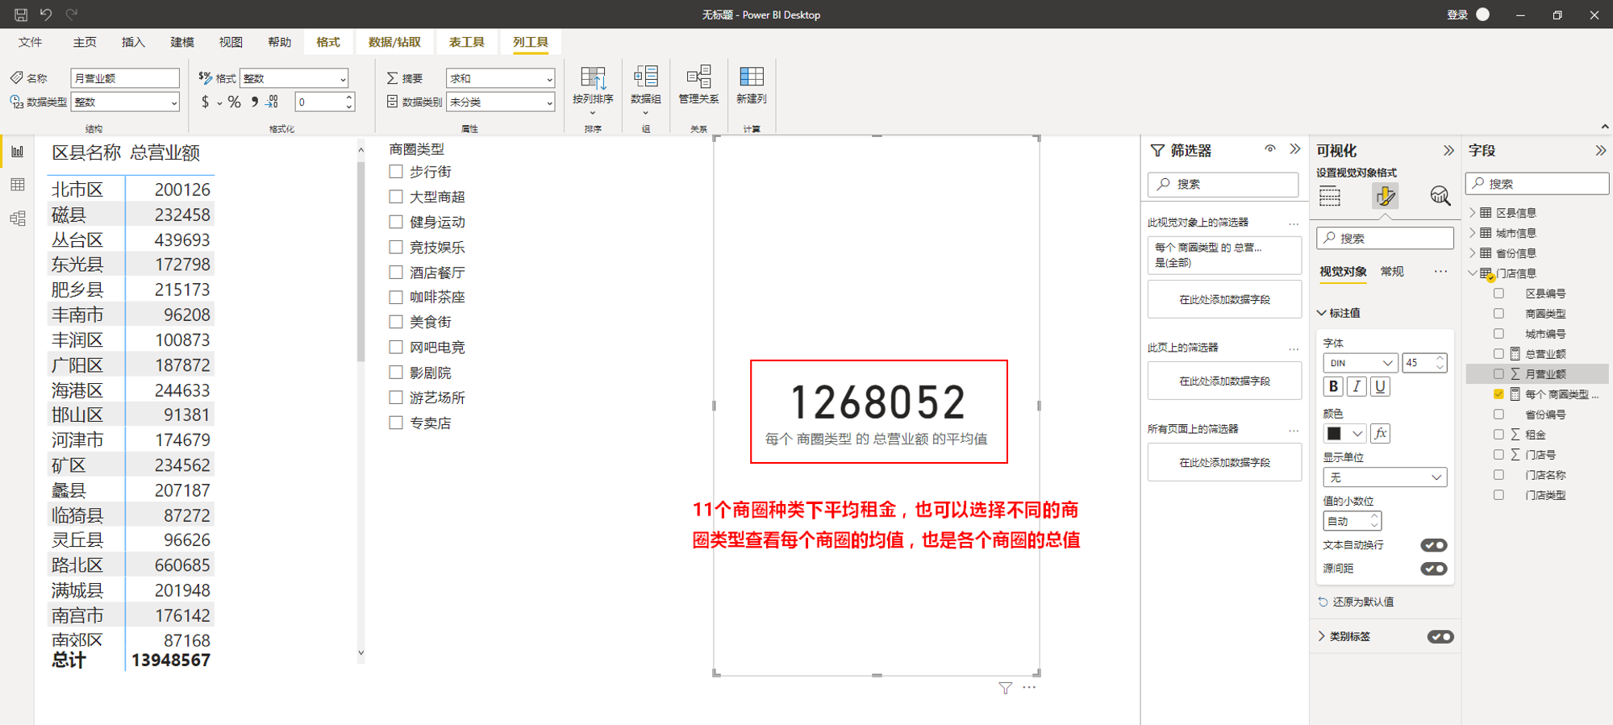Viewport: 1613px width, 725px height.
Task: Add data field to visual-level filters
Action: (x=1224, y=299)
